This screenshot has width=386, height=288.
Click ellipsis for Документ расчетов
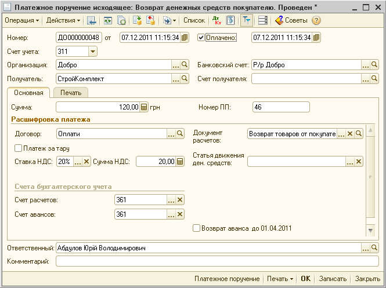click(341, 134)
